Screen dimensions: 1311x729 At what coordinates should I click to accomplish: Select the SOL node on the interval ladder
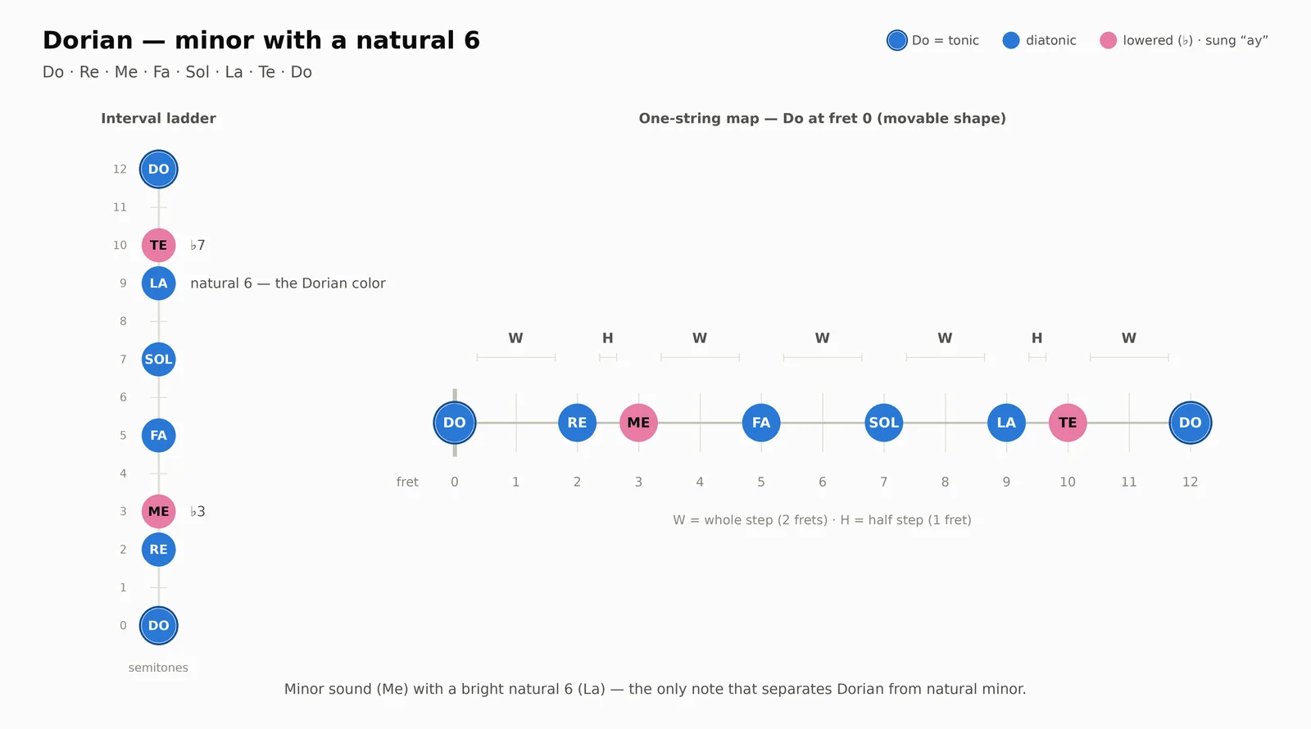tap(158, 360)
